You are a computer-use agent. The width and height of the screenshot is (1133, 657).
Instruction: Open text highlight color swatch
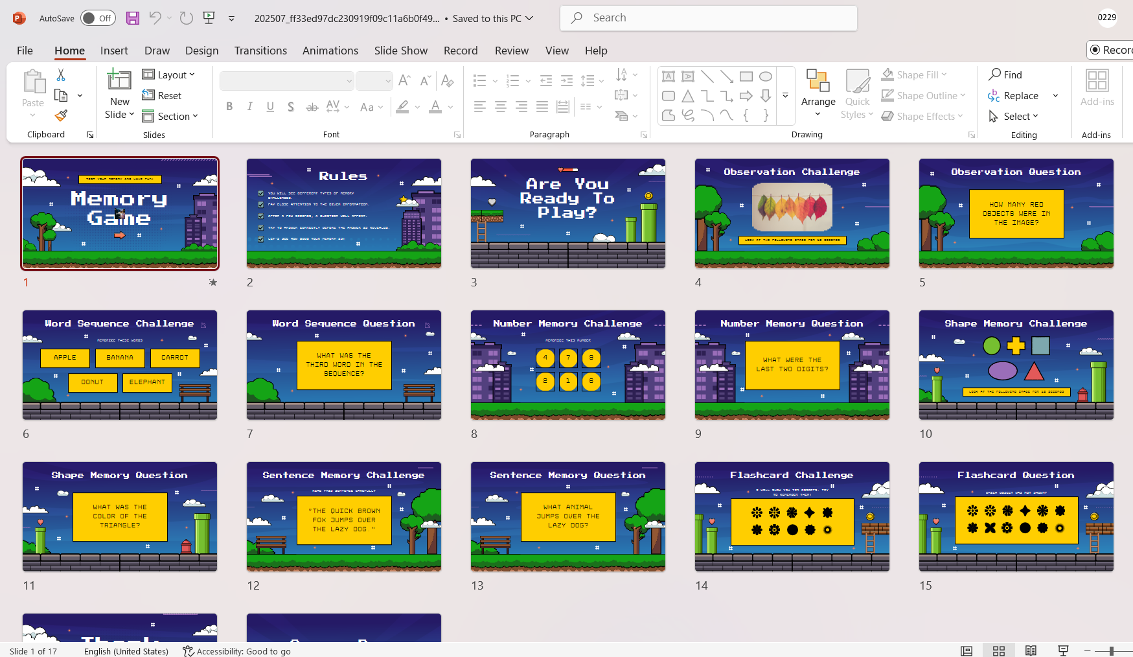coord(403,107)
